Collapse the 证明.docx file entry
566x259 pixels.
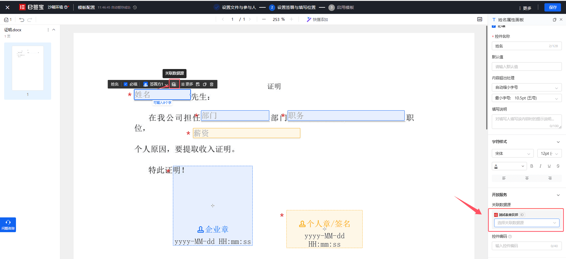click(x=54, y=30)
